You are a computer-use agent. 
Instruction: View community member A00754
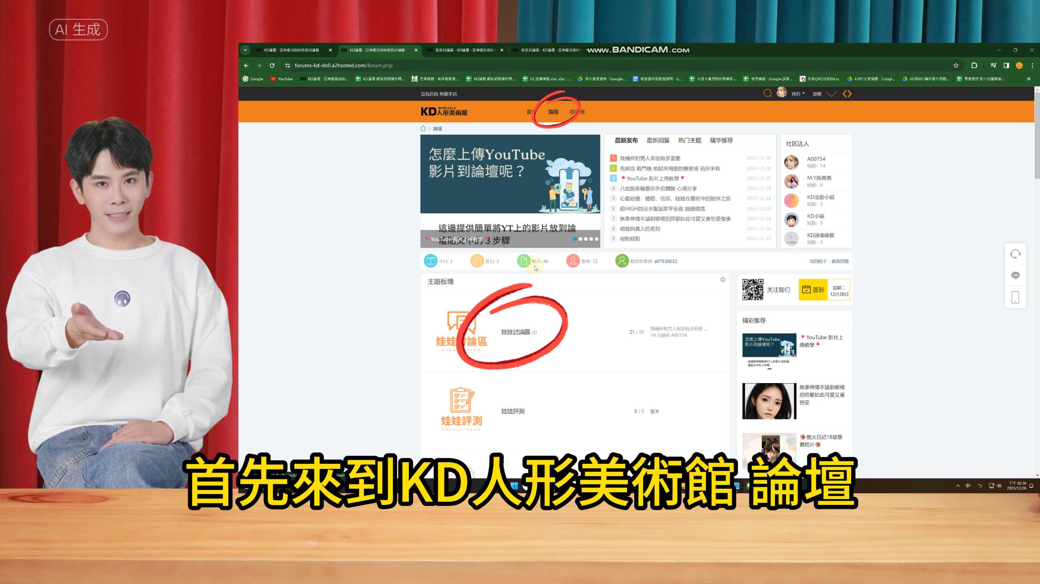(816, 159)
